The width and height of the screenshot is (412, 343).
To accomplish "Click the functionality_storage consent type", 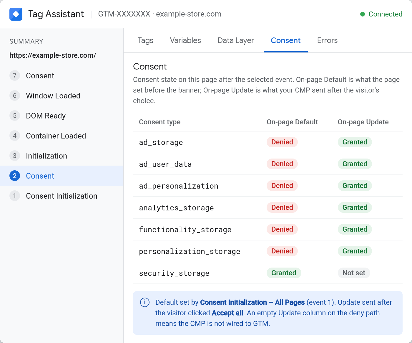I will pos(185,230).
